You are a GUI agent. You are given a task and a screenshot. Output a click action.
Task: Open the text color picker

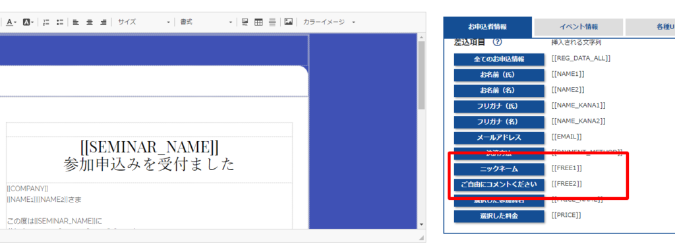point(11,22)
